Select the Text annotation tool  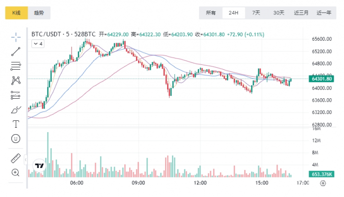(16, 124)
